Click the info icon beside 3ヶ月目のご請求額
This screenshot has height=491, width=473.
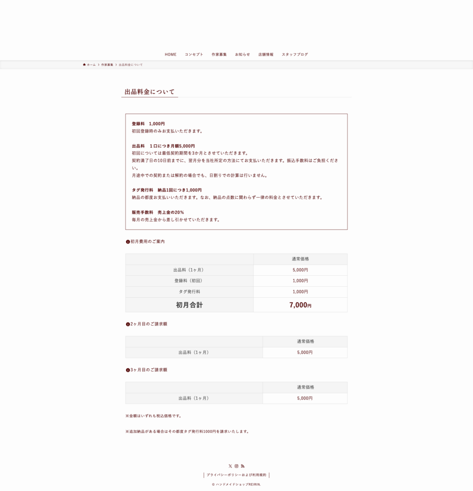pyautogui.click(x=128, y=370)
